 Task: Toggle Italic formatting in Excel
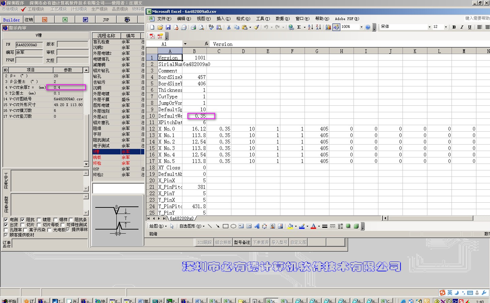coord(462,27)
